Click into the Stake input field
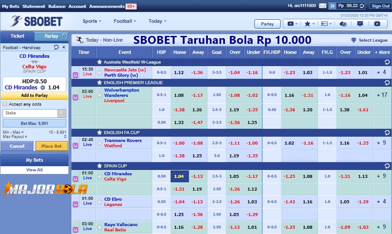 coord(30,113)
